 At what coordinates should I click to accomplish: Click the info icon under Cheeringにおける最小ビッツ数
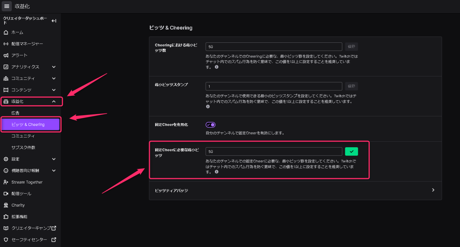[217, 67]
